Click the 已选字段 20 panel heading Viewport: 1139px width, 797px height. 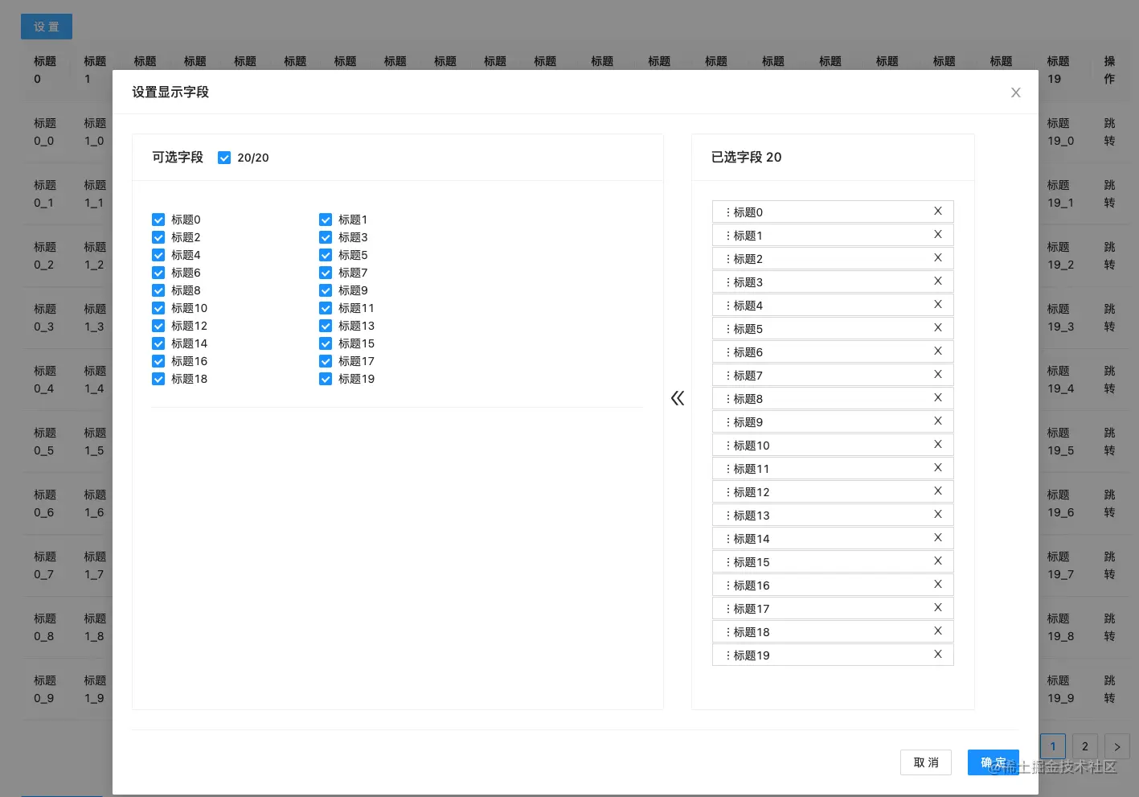point(746,158)
